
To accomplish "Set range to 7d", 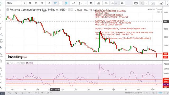I will [x=35, y=93].
